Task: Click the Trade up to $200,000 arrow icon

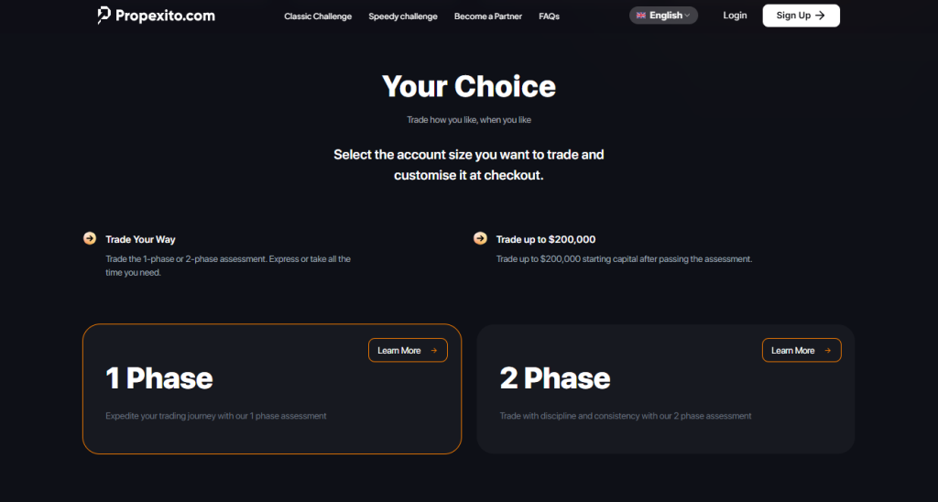Action: pyautogui.click(x=480, y=238)
